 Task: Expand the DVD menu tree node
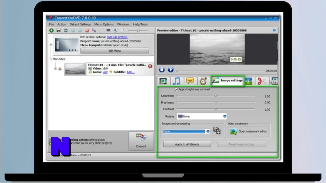click(x=51, y=44)
